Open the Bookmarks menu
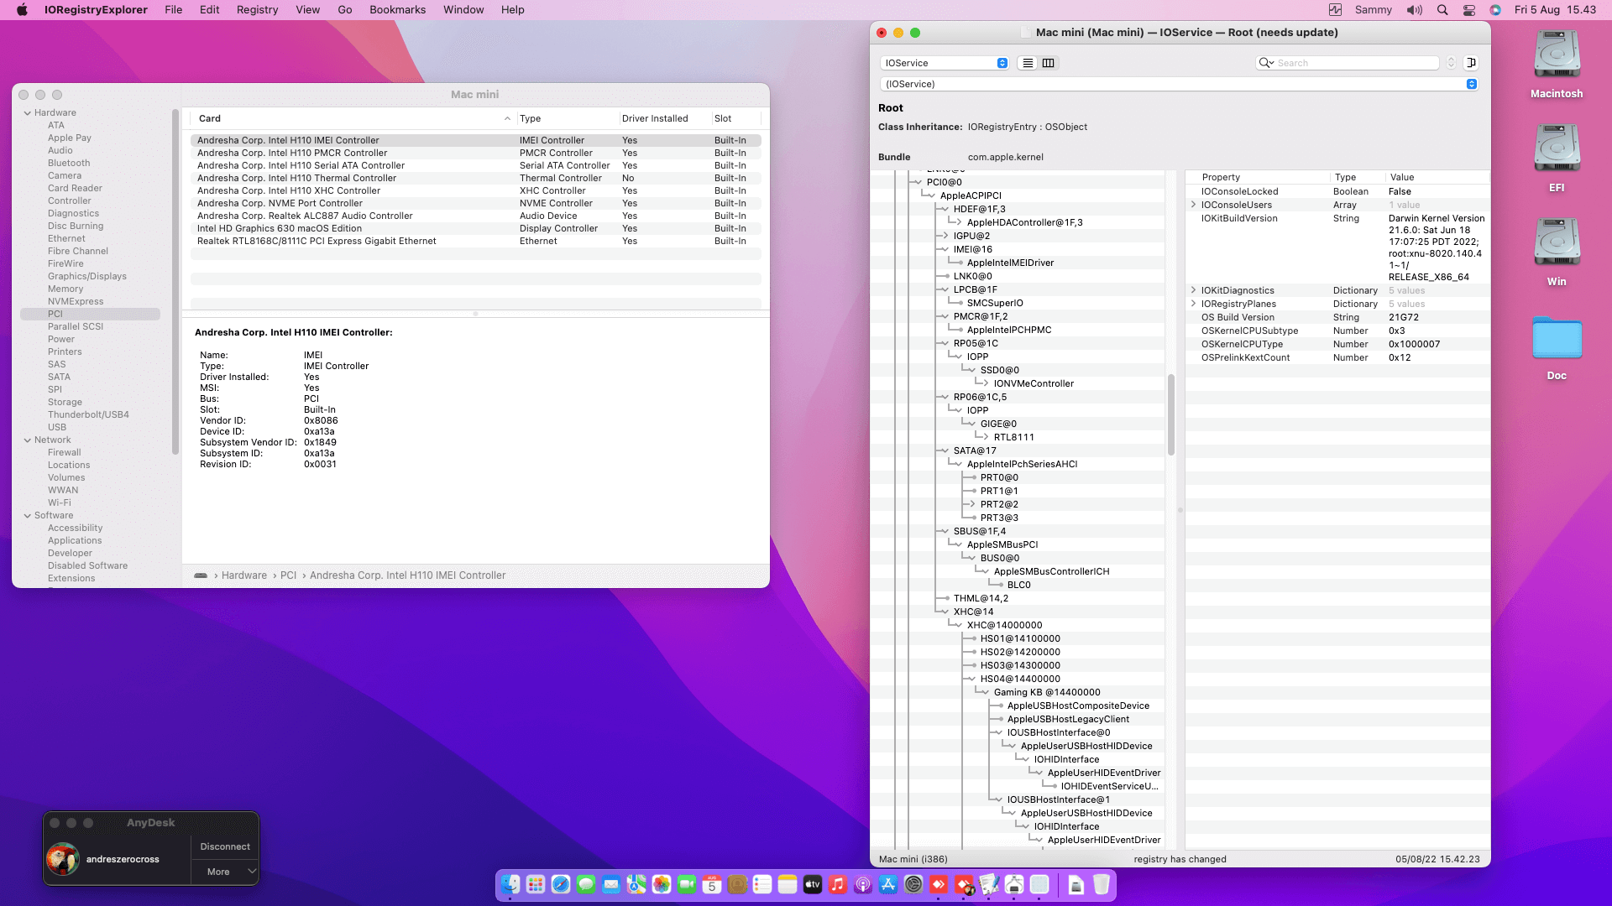Viewport: 1612px width, 906px height. point(397,10)
